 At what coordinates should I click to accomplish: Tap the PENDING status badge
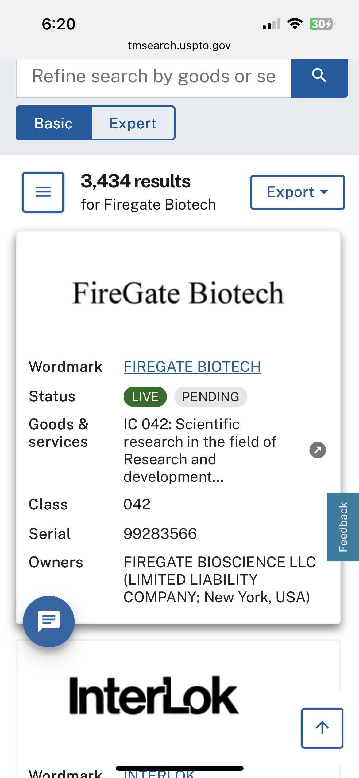[210, 397]
